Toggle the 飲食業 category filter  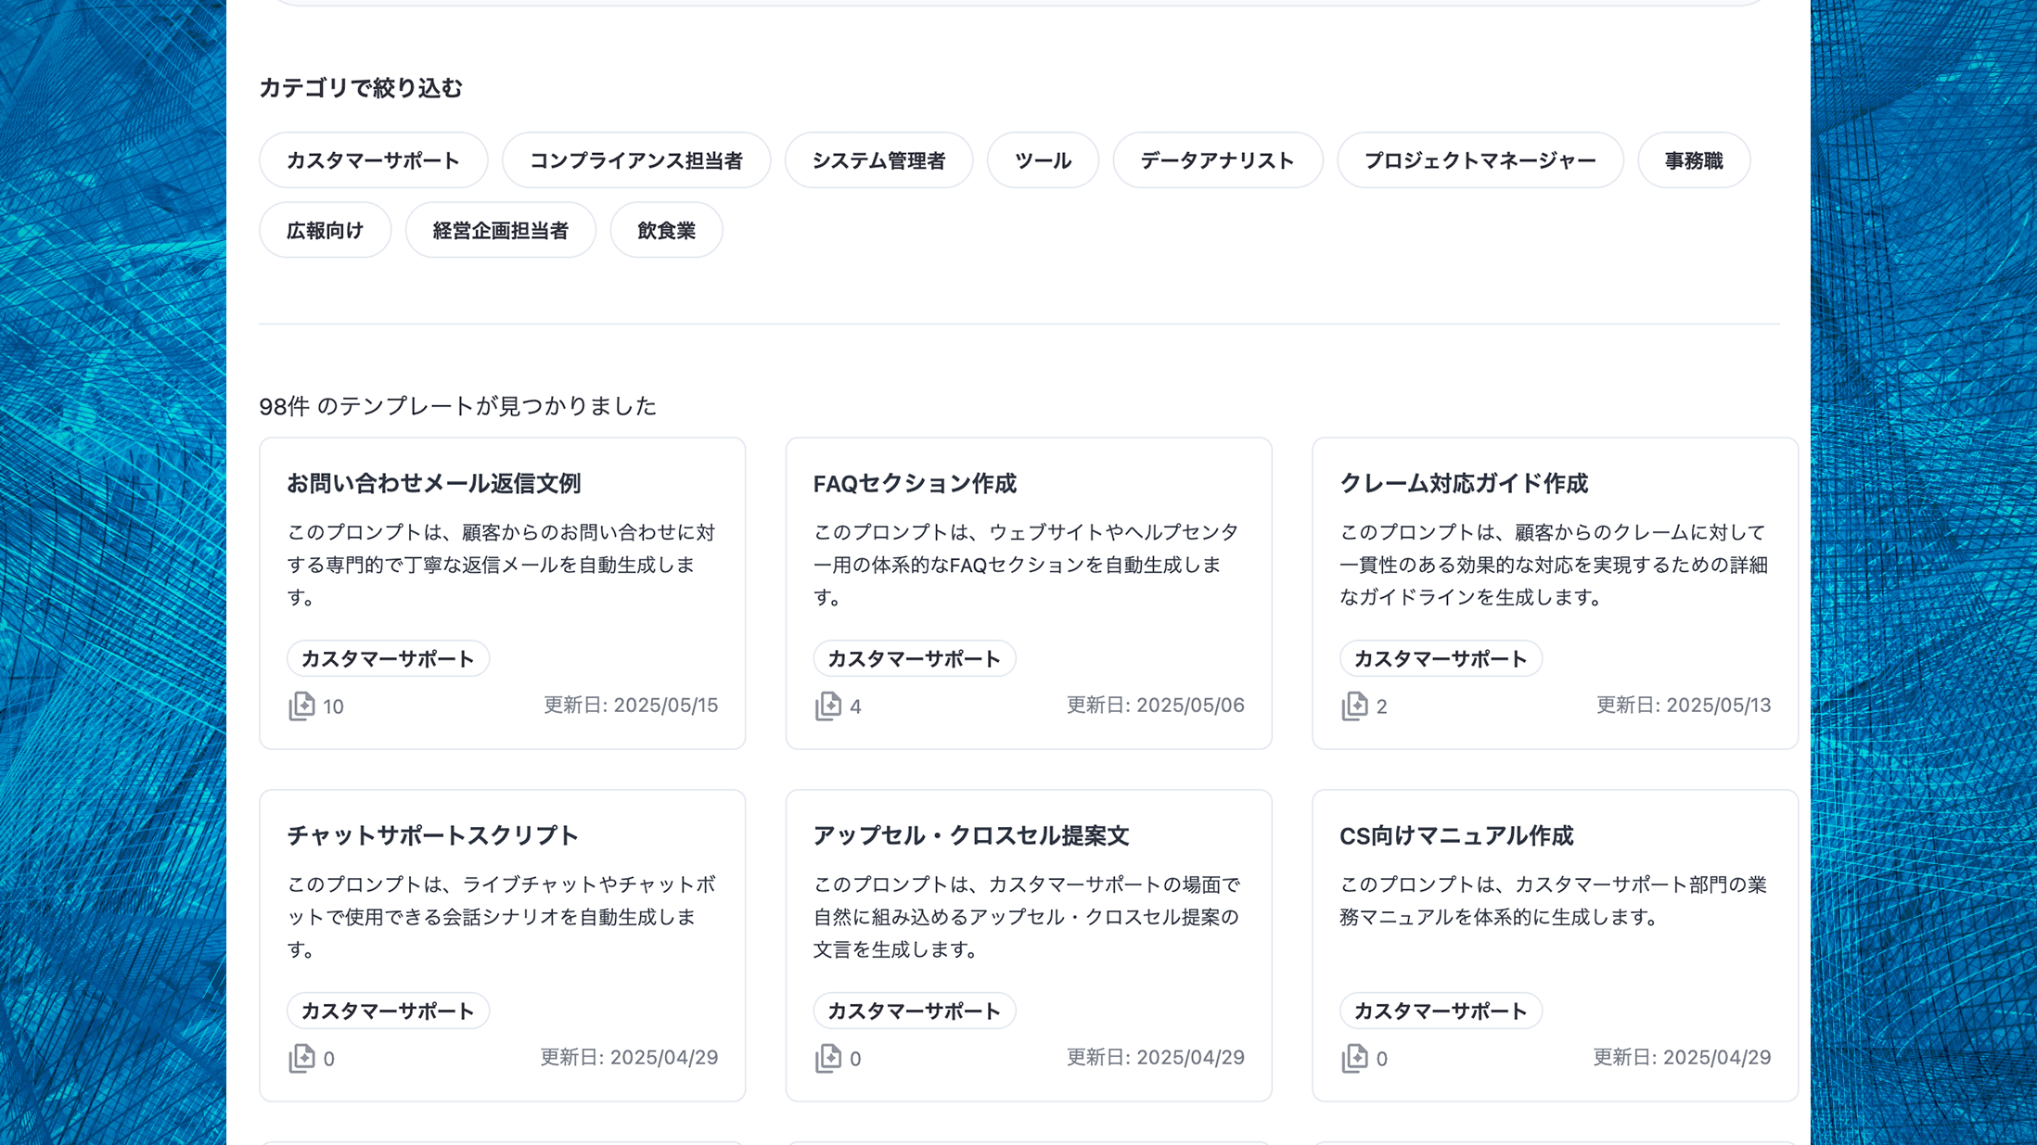tap(666, 229)
